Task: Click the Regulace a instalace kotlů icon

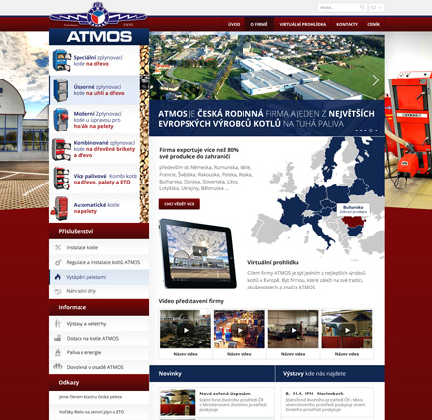Action: pos(58,262)
